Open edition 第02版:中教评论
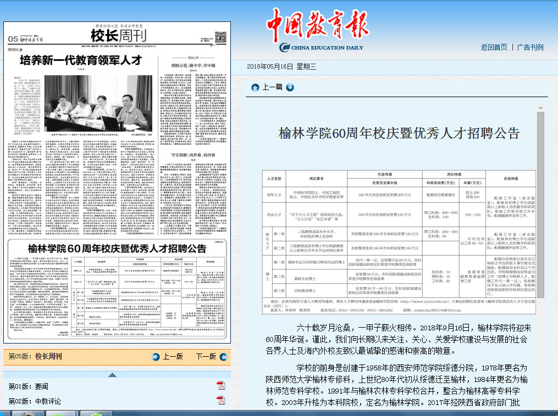Viewport: 558px width, 416px height. coord(35,401)
